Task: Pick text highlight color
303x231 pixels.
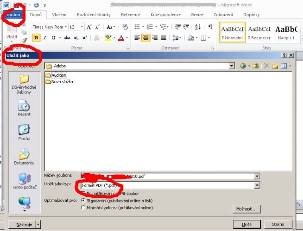Action: pyautogui.click(x=108, y=37)
